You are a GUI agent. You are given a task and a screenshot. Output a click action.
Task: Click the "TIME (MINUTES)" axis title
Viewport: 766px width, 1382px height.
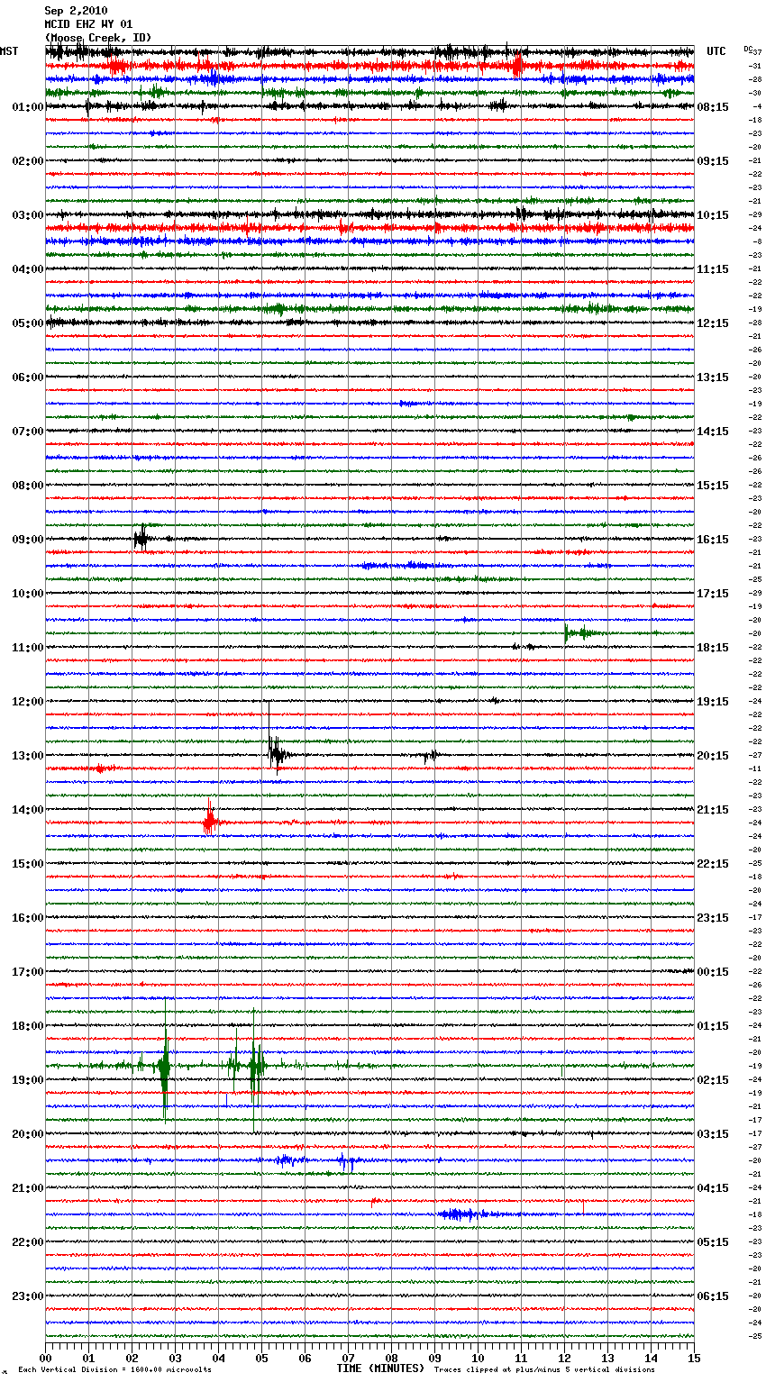380,1368
